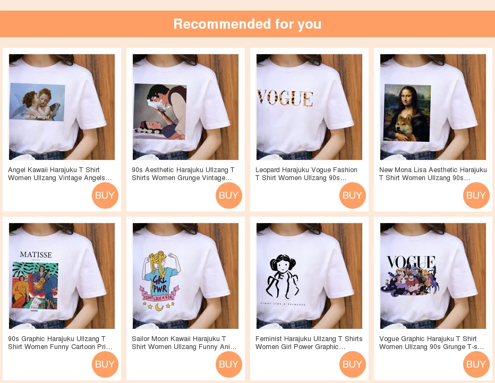Click BUY for Leopard Harajuku Vogue Fashion shirt
This screenshot has width=495, height=383.
coord(353,195)
